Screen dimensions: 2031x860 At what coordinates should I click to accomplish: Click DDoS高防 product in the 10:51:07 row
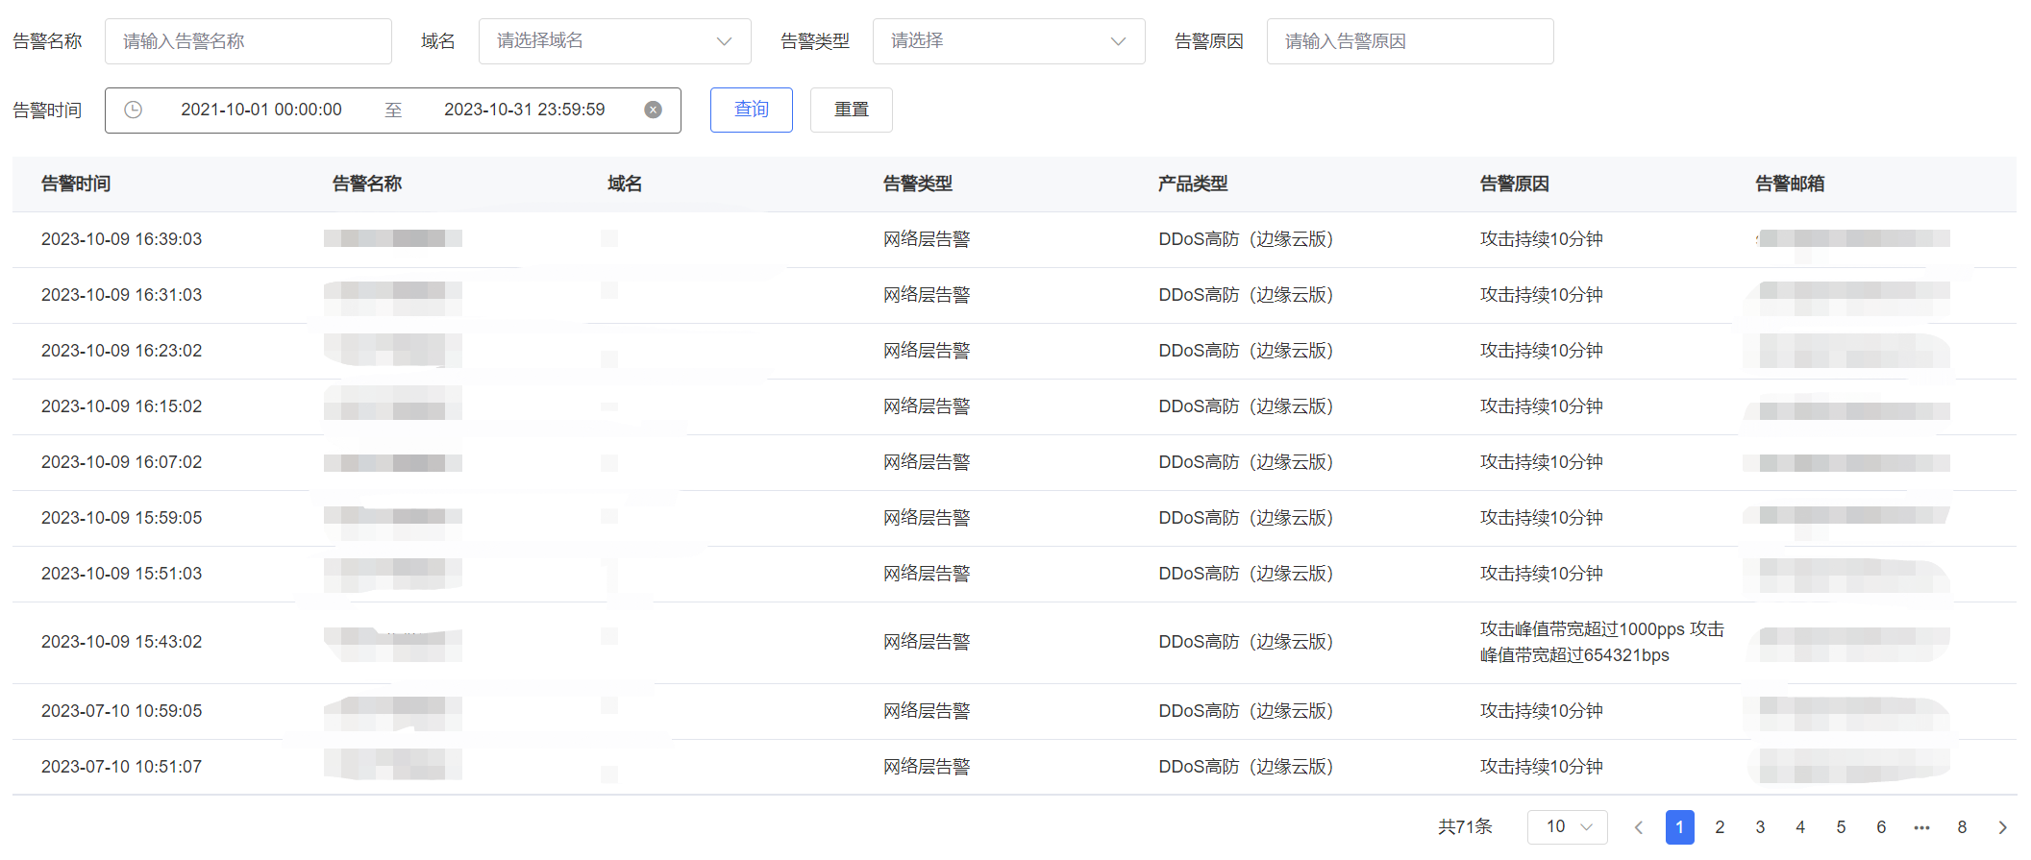tap(1246, 767)
